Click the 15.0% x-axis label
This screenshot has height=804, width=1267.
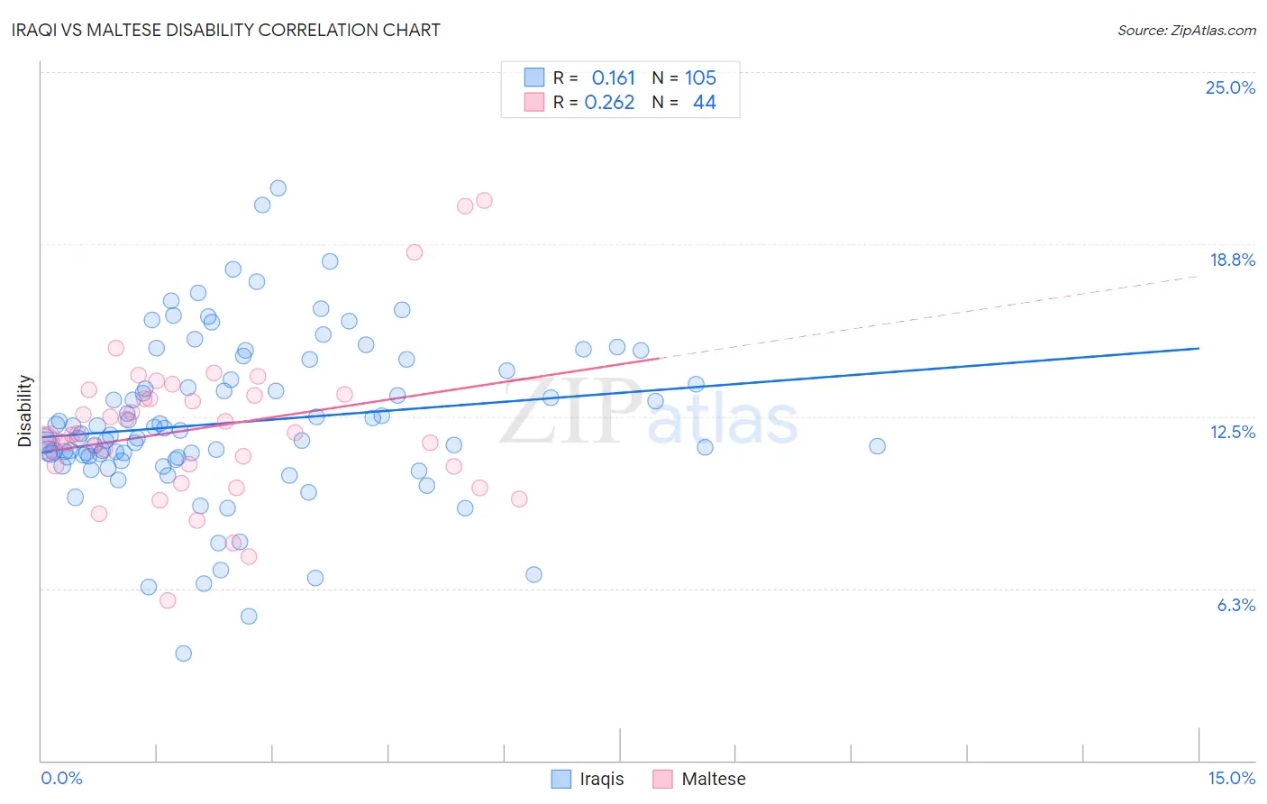click(1231, 778)
